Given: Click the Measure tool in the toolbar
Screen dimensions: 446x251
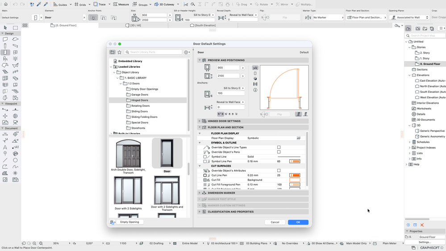Looking at the screenshot, I should (121, 4).
